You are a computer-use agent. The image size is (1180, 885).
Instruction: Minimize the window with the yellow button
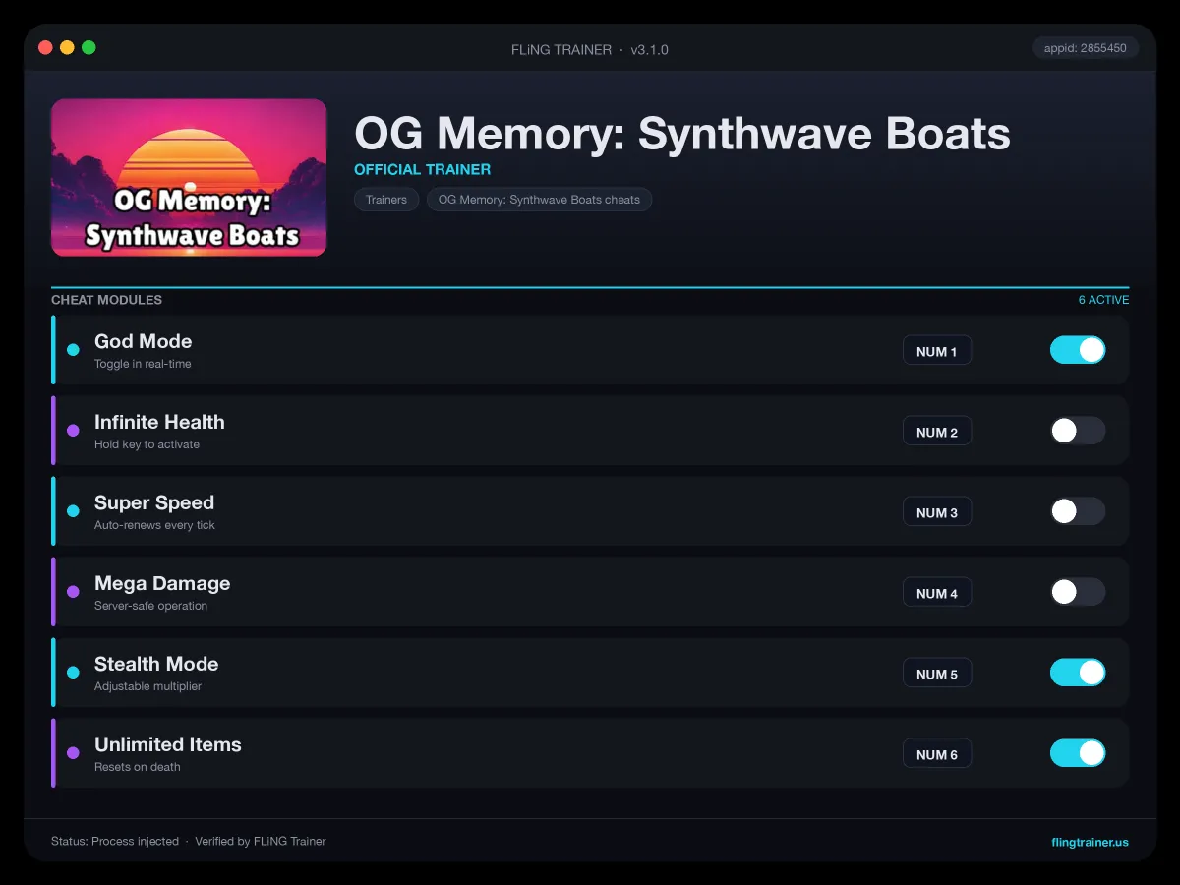tap(67, 47)
